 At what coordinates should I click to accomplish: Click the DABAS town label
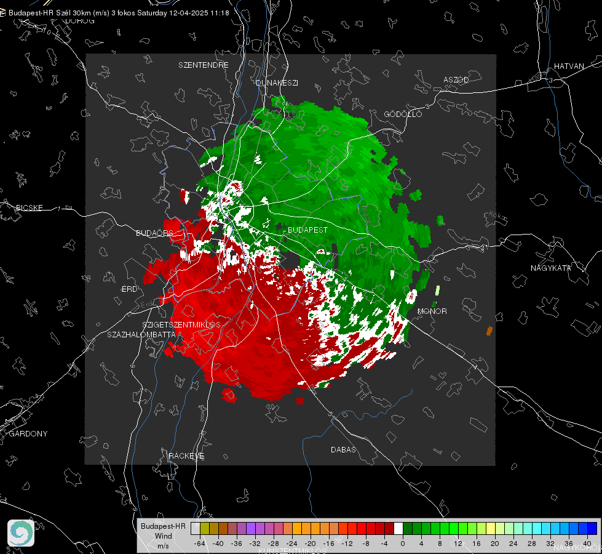pos(343,449)
